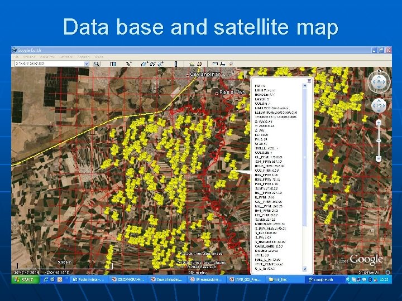Click the zoom out button below slider
The image size is (402, 301).
379,159
